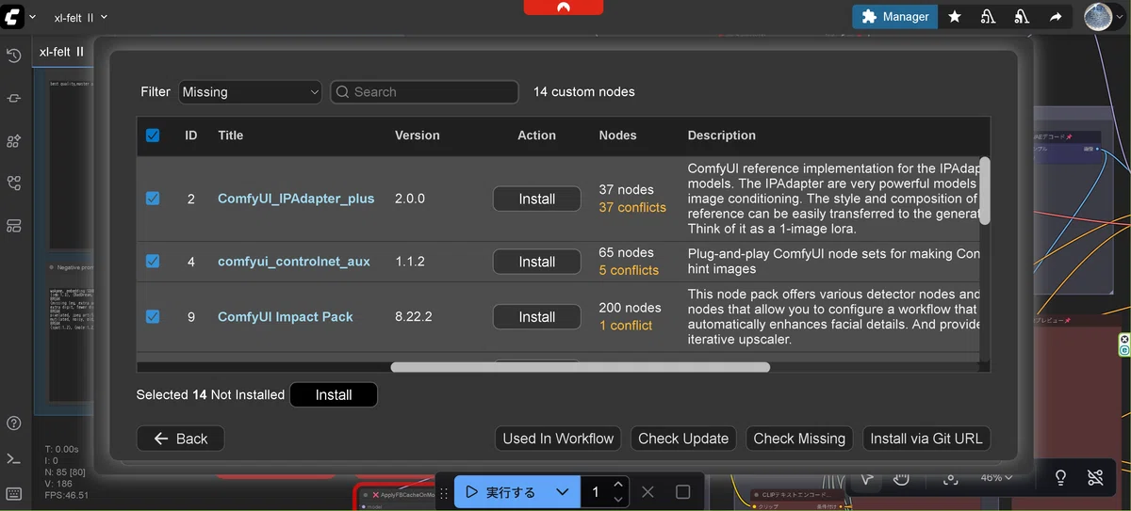Screen dimensions: 1131x511
Task: Grab the action bar drag handle
Action: [x=444, y=492]
